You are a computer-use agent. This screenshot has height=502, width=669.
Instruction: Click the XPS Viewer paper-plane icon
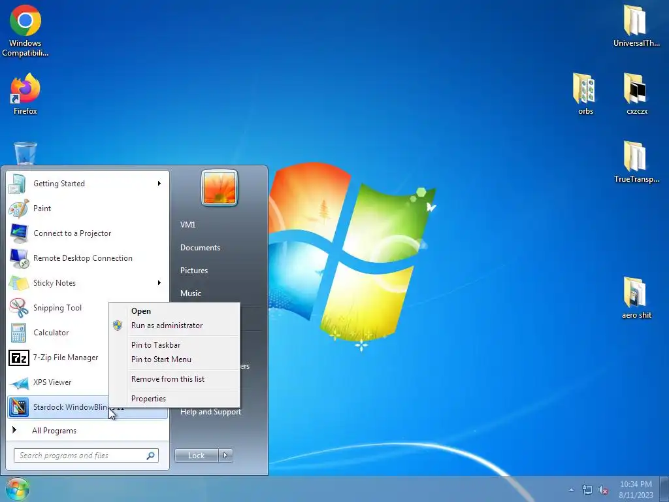[19, 383]
